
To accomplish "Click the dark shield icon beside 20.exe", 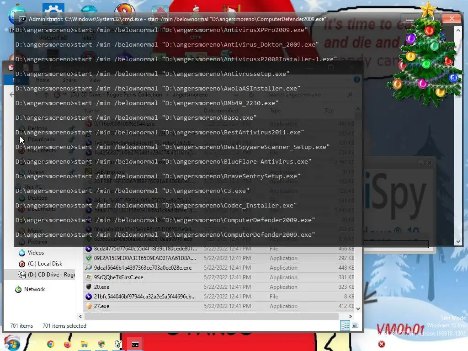I will coord(89,287).
